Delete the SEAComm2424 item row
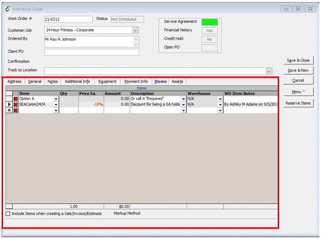Screen dimensions: 321x239 click(x=15, y=104)
